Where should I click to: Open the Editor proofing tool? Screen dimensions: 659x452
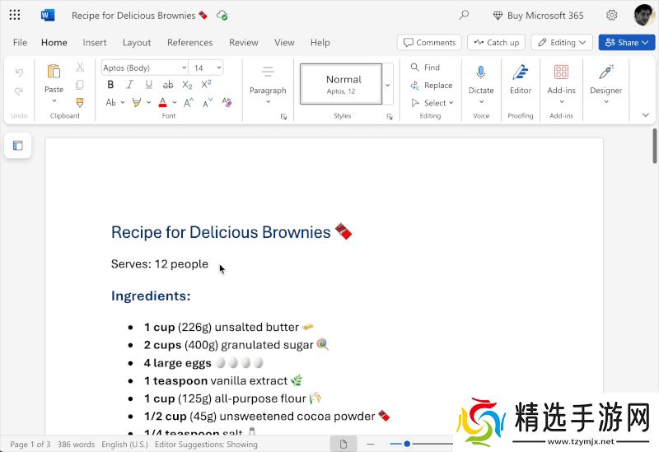pyautogui.click(x=520, y=72)
